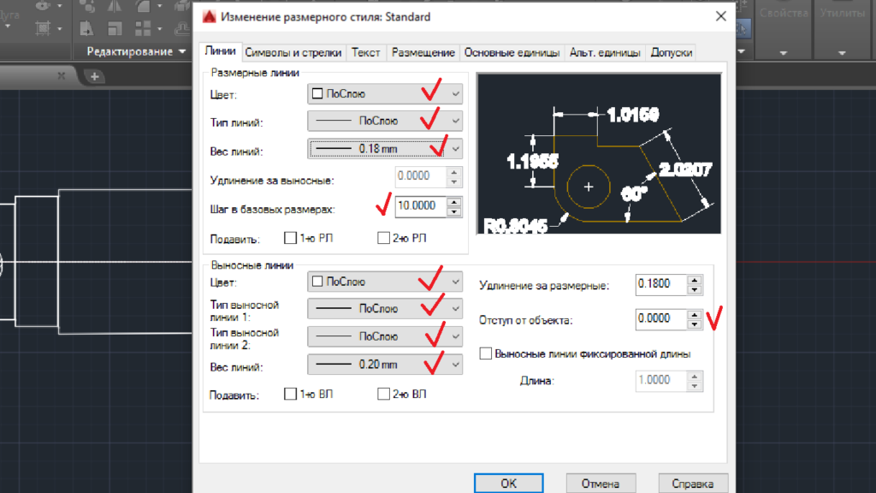Increase Шаг в базовых размерах with up arrow
Image resolution: width=876 pixels, height=493 pixels.
pos(454,202)
